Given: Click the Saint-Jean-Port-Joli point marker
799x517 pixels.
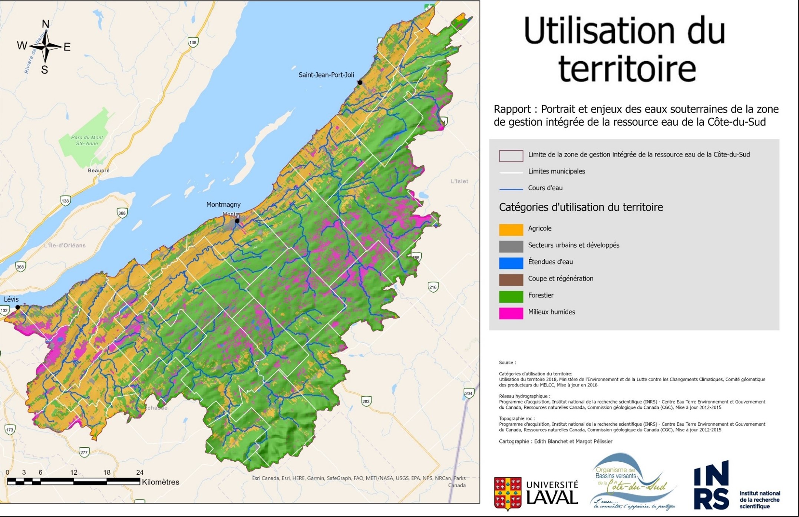Looking at the screenshot, I should tap(360, 82).
